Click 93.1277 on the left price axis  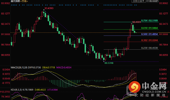pyautogui.click(x=6, y=13)
